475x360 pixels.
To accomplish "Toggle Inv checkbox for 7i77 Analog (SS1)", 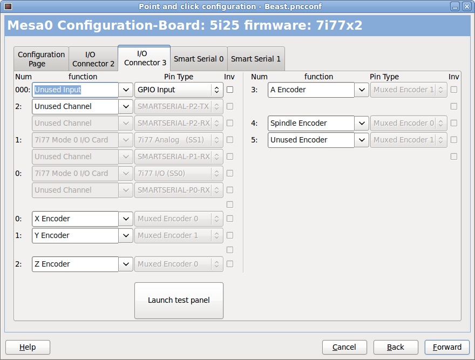I will click(230, 140).
